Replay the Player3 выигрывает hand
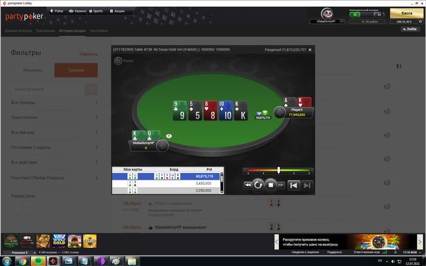The width and height of the screenshot is (426, 266). pos(386,206)
